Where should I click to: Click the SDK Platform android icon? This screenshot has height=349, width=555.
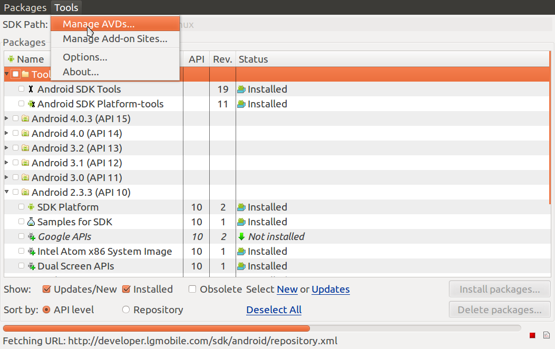[31, 207]
